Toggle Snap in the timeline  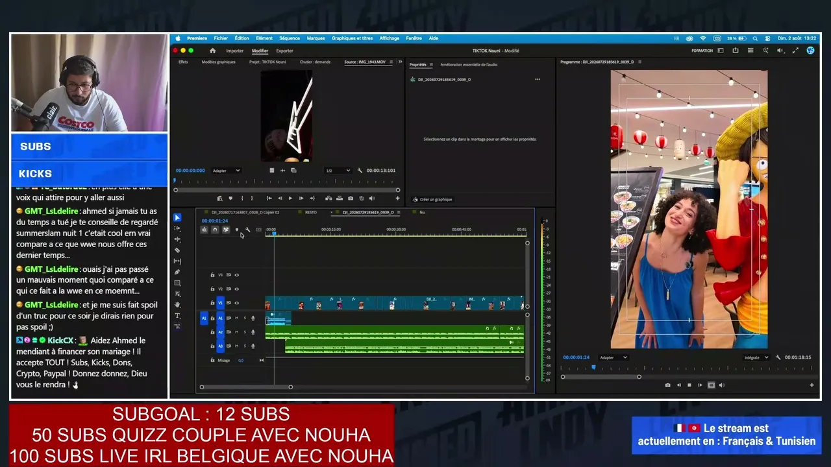click(215, 230)
